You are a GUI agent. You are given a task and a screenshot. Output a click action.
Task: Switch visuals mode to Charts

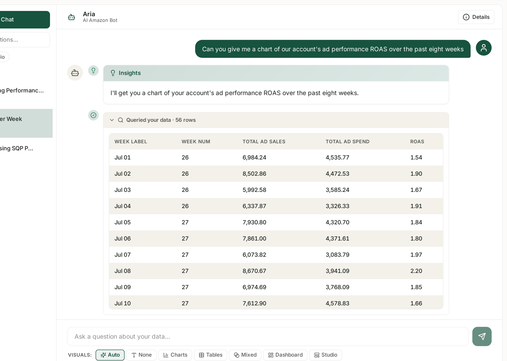click(x=175, y=355)
